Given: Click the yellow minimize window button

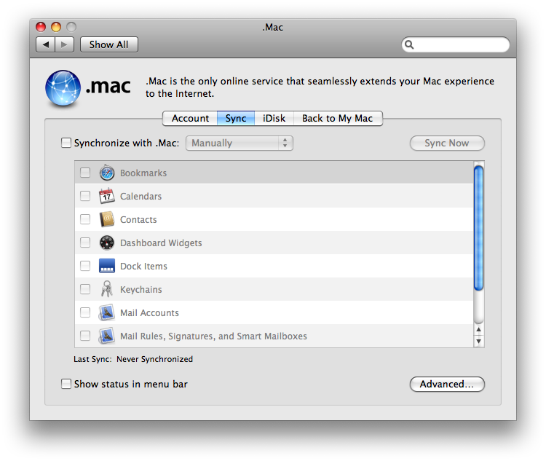Looking at the screenshot, I should point(56,27).
